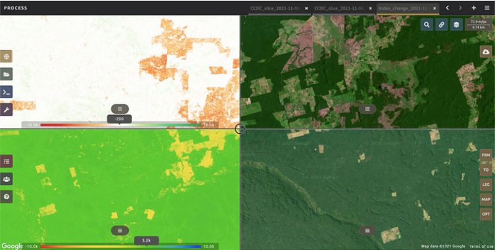Open the folder browse icon in sidebar

[6, 74]
